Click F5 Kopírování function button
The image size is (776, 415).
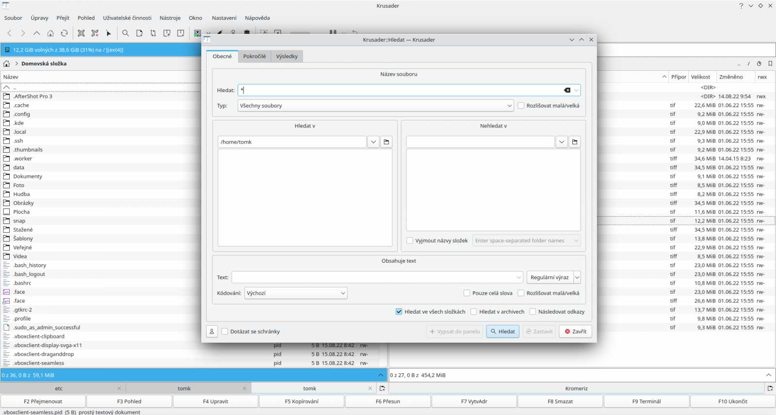pyautogui.click(x=302, y=401)
